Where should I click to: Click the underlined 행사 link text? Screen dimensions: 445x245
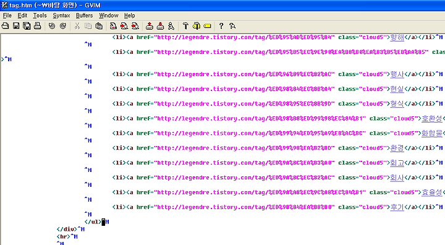[x=397, y=74]
